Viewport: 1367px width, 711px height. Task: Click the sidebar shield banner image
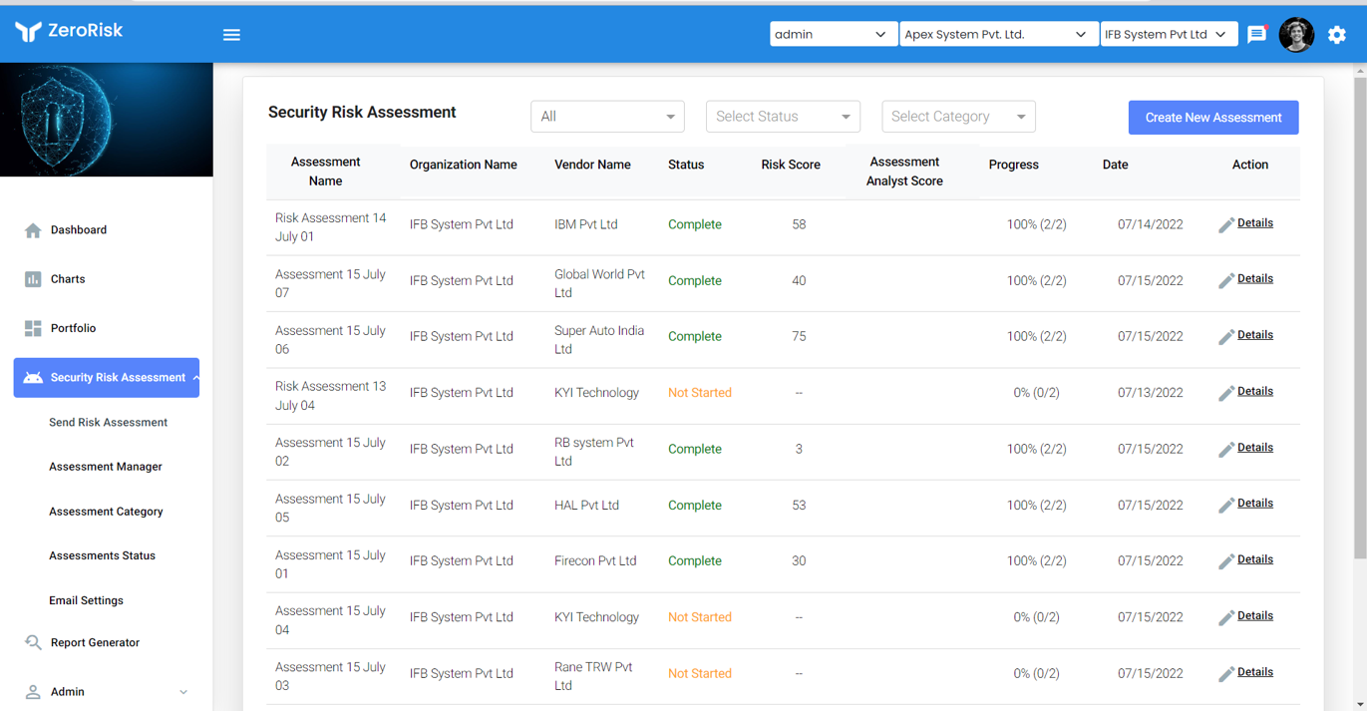tap(107, 120)
